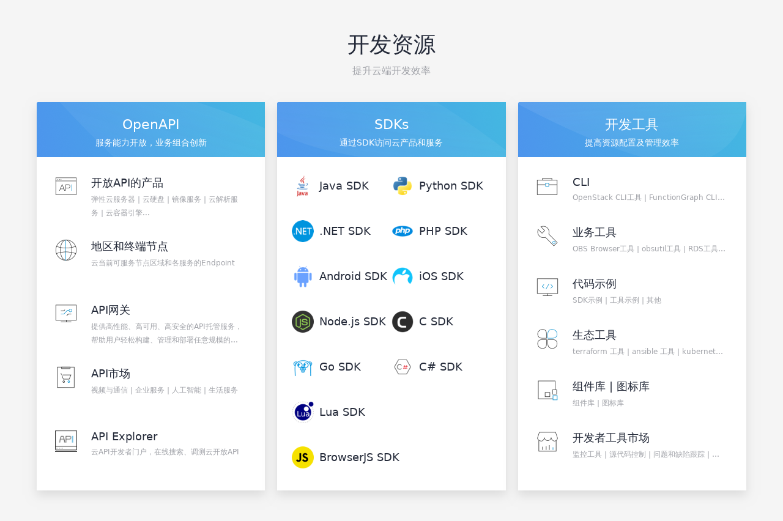Open 地区和终端节点 page
Image resolution: width=783 pixels, height=521 pixels.
point(130,246)
